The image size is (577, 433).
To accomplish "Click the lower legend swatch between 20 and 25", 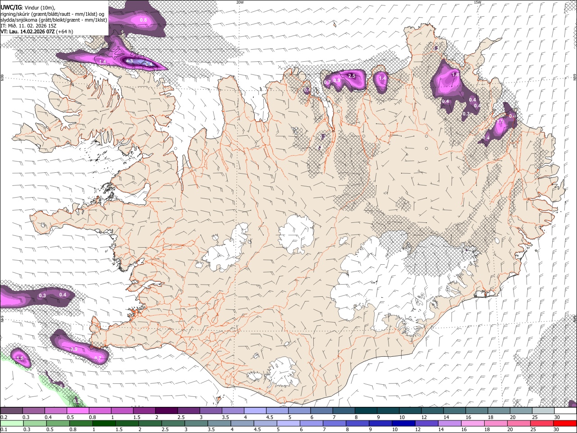I will point(519,423).
